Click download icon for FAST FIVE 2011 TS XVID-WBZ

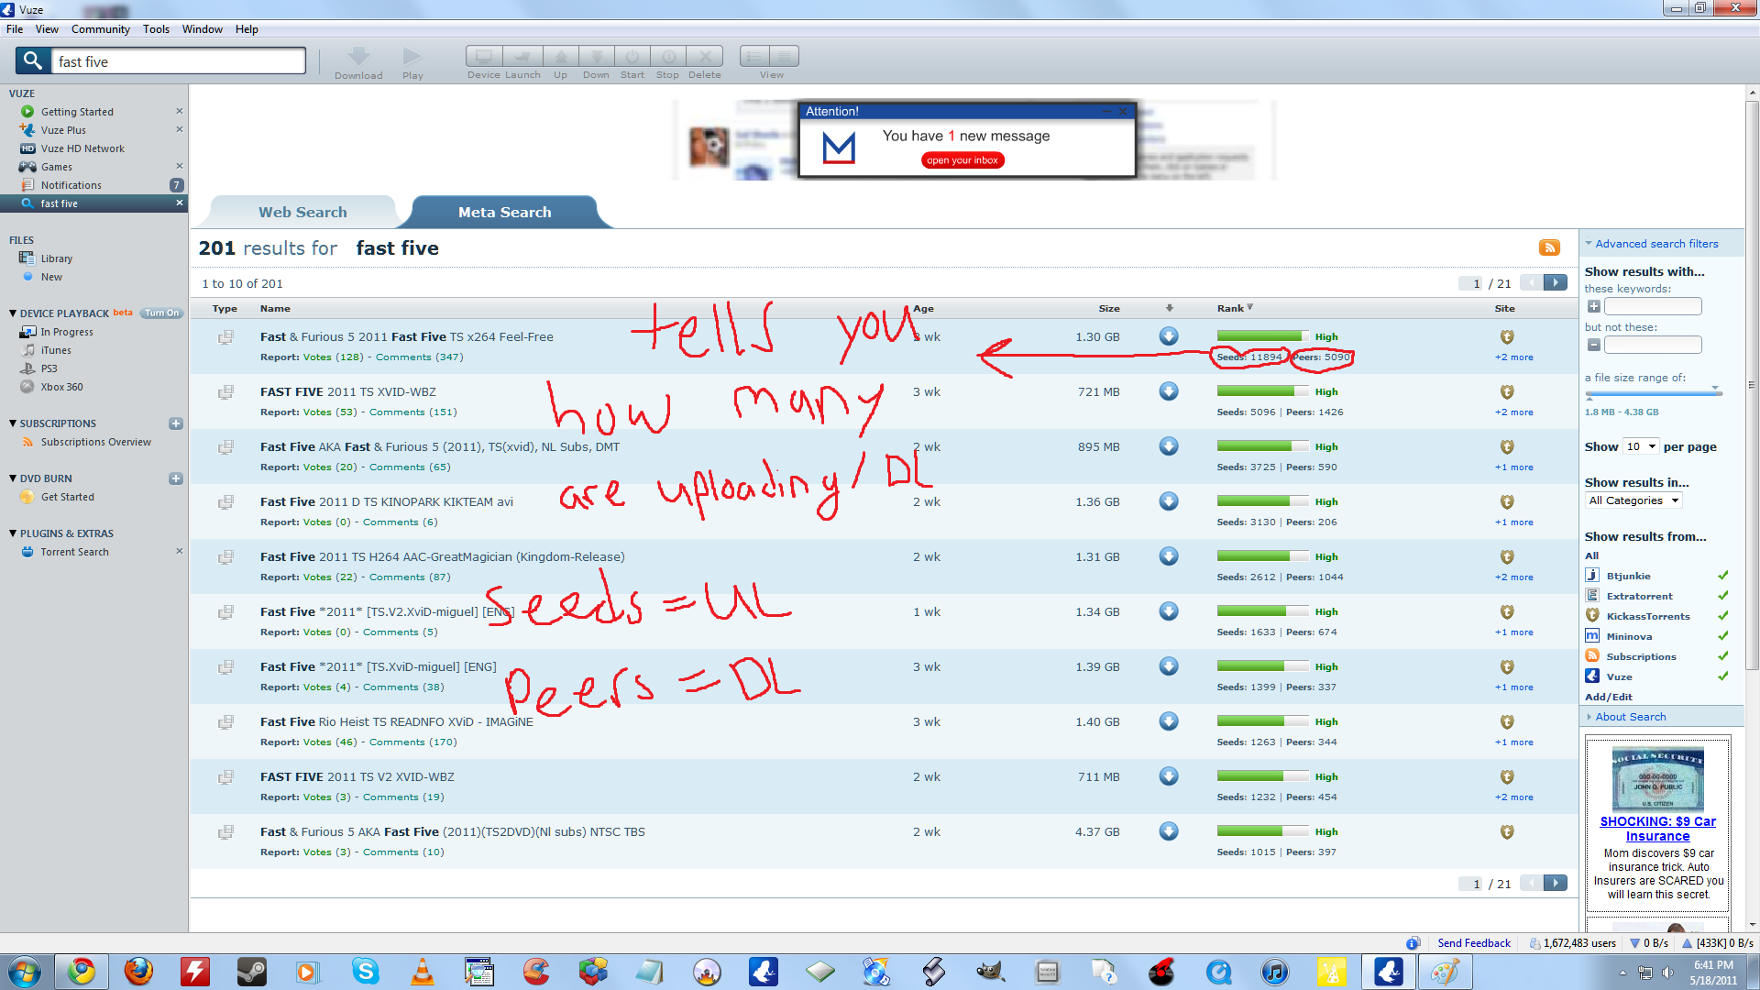click(x=1168, y=391)
